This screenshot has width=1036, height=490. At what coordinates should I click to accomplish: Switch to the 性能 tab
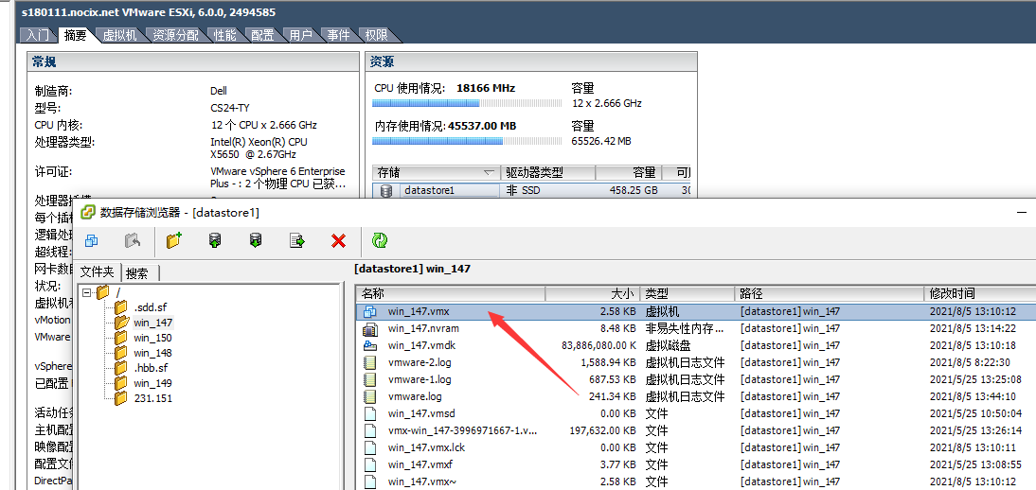224,36
